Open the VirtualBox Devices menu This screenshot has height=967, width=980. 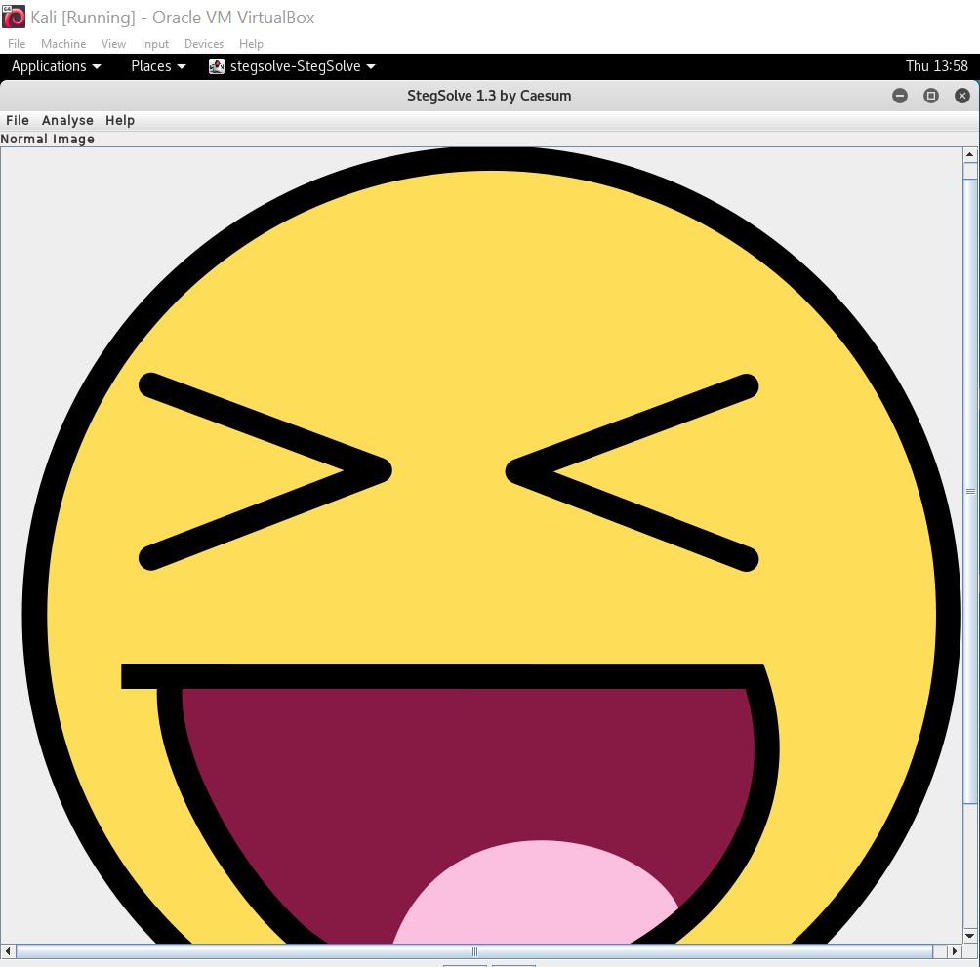pos(204,44)
